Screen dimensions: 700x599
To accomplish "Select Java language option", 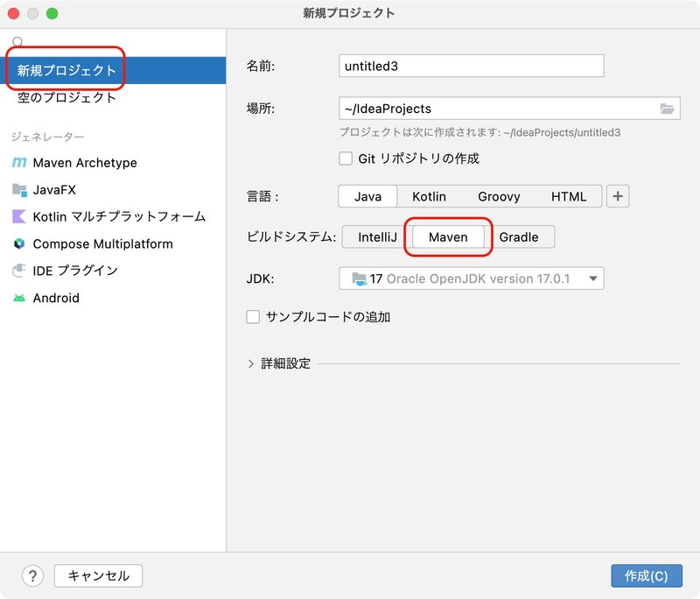I will (367, 196).
